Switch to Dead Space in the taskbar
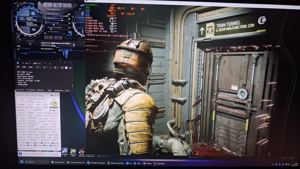The image size is (300, 169). (159, 163)
